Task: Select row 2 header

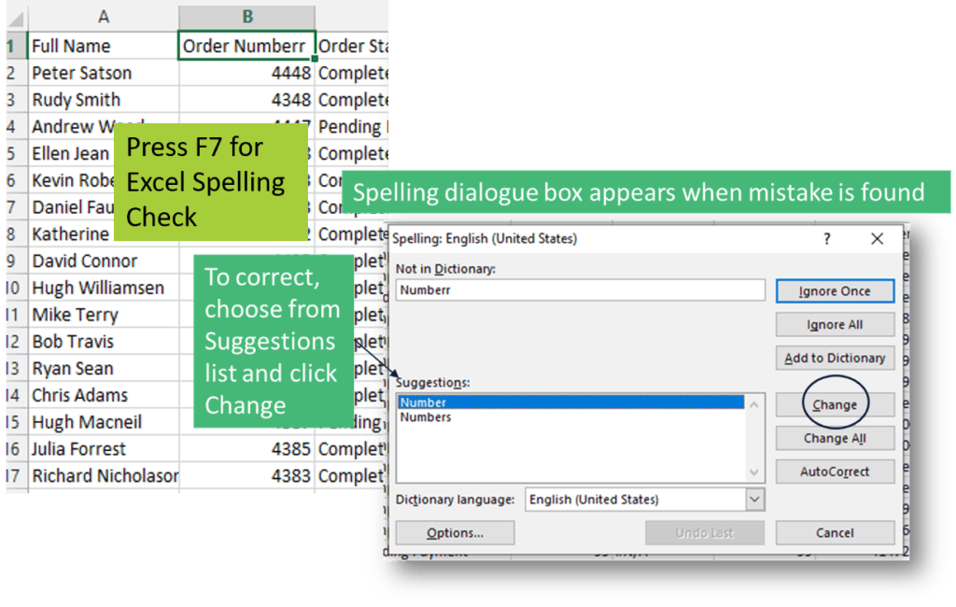Action: pos(17,73)
